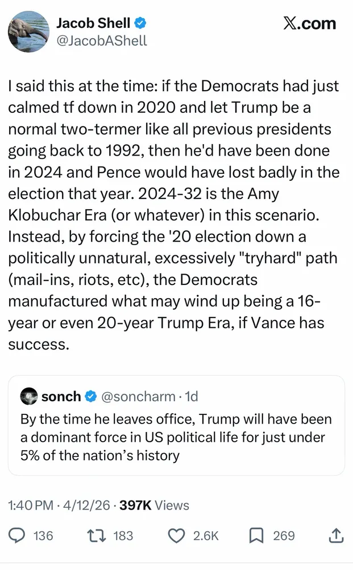The width and height of the screenshot is (353, 570).
Task: Click Jacob Shell's verified badge
Action: pos(141,23)
